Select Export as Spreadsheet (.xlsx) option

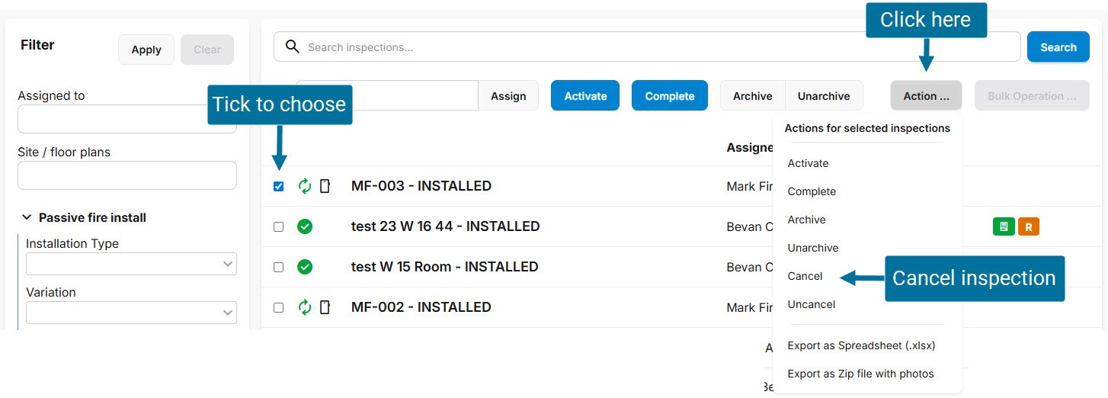861,345
